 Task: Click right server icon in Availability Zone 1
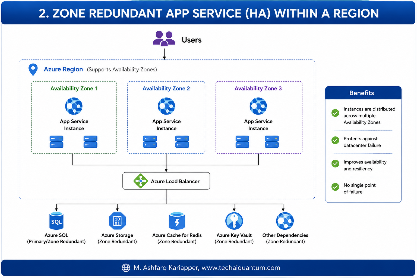tap(90, 142)
